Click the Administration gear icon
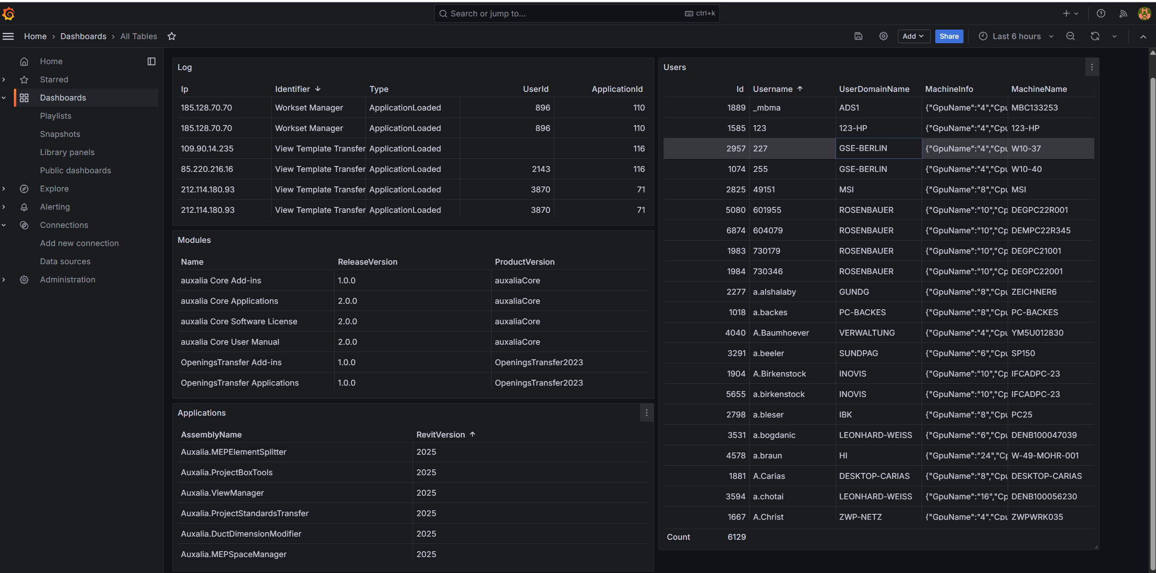Image resolution: width=1156 pixels, height=573 pixels. coord(24,280)
